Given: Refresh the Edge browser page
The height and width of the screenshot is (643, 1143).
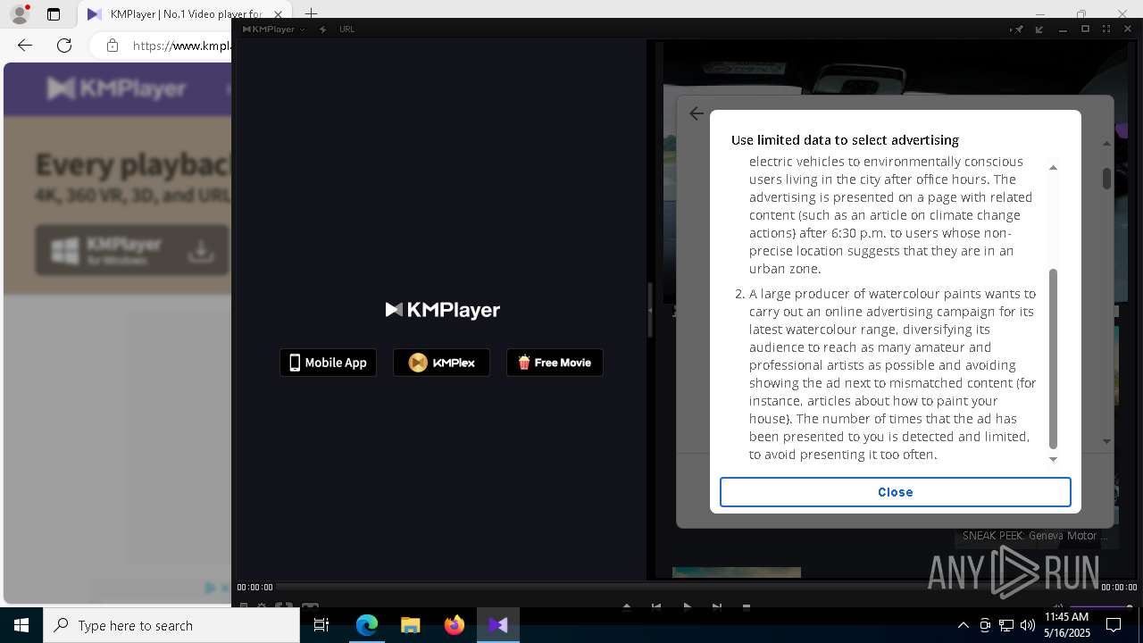Looking at the screenshot, I should pyautogui.click(x=64, y=46).
